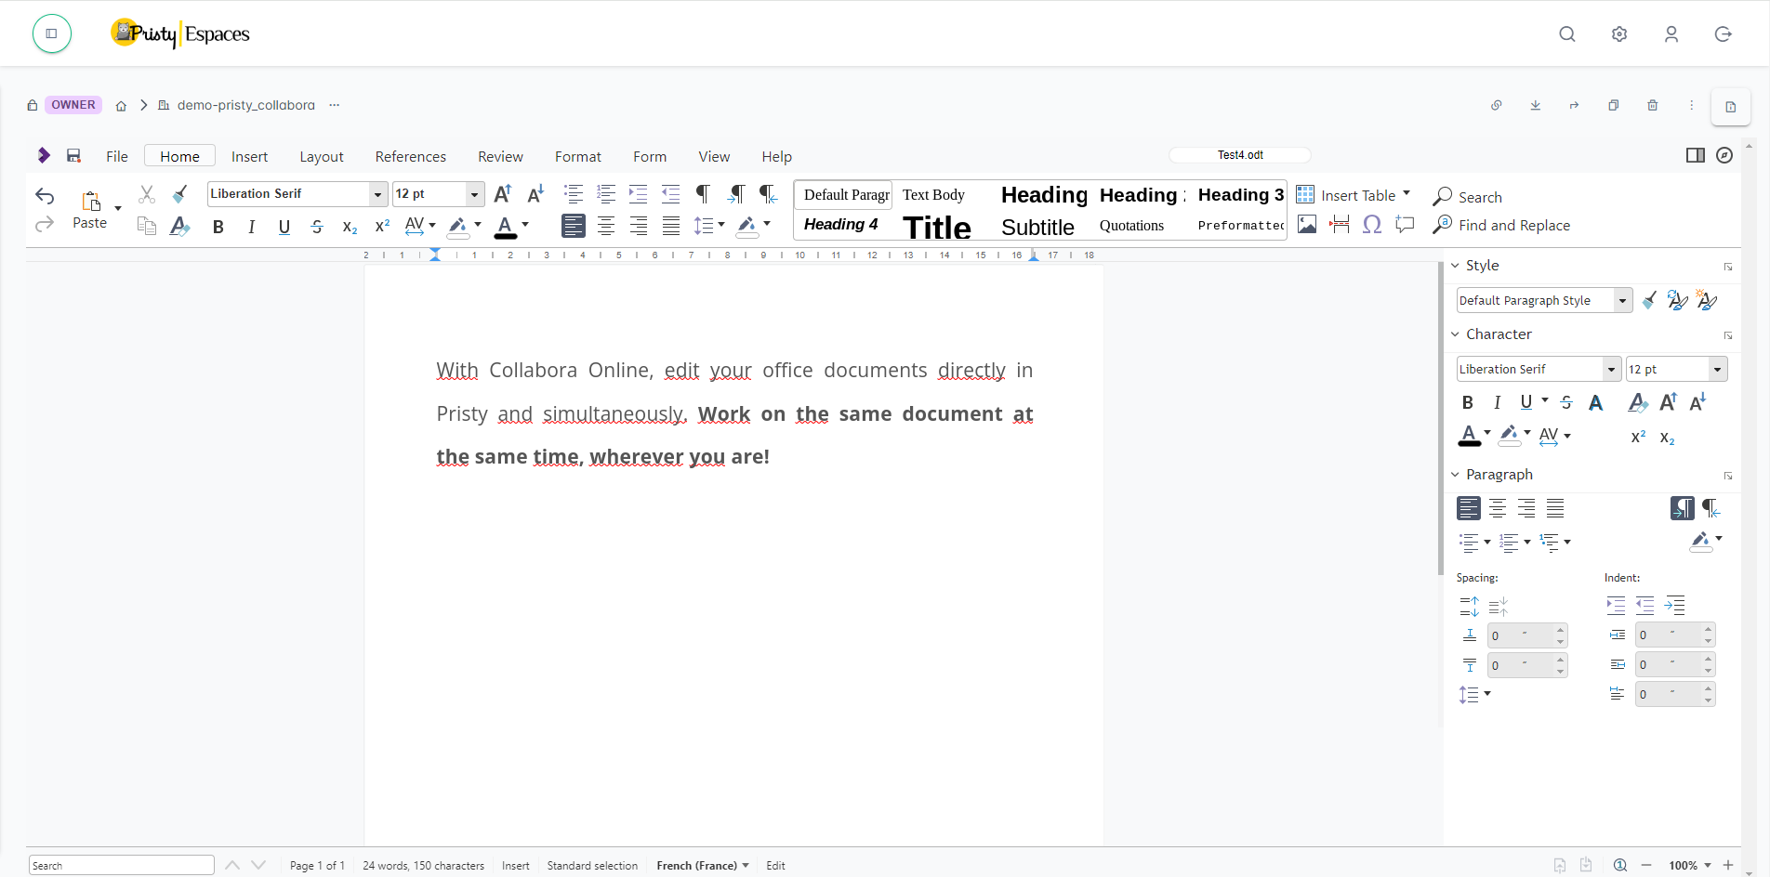
Task: Open the Insert tab
Action: [249, 156]
